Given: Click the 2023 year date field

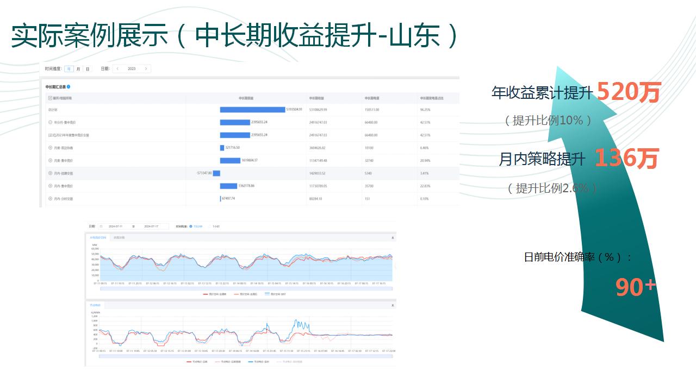Looking at the screenshot, I should tap(132, 69).
